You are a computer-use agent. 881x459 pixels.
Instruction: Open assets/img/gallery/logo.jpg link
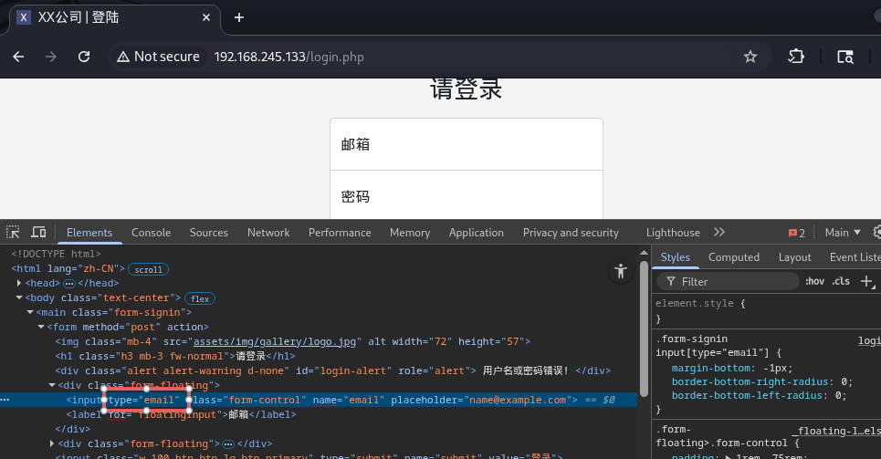click(x=275, y=341)
